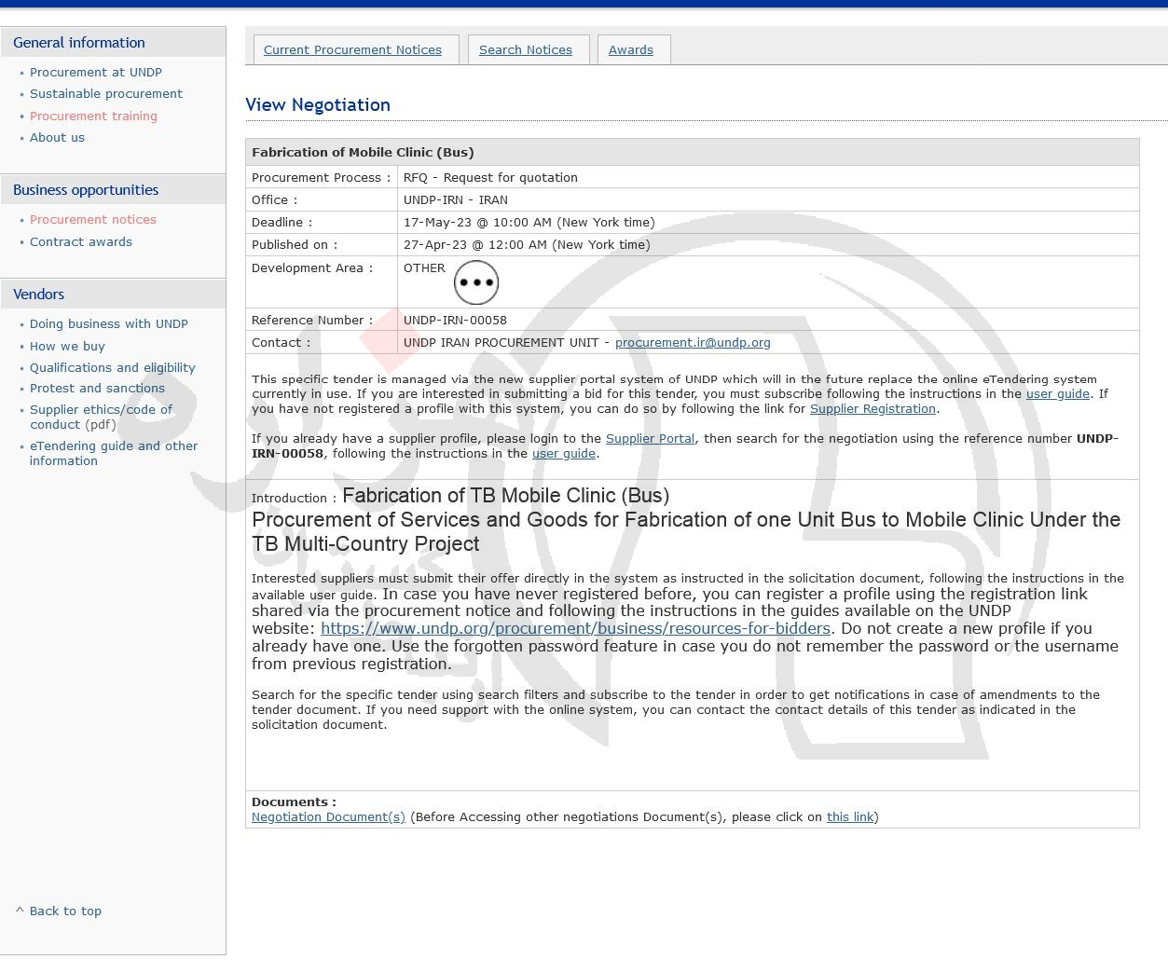Viewport: 1168px width, 973px height.
Task: Open Doing business with UNDP
Action: coord(109,324)
